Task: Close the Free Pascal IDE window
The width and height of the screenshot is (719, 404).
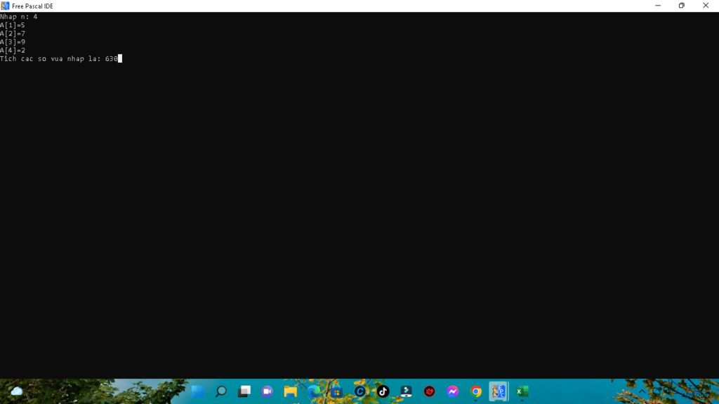Action: coord(706,6)
